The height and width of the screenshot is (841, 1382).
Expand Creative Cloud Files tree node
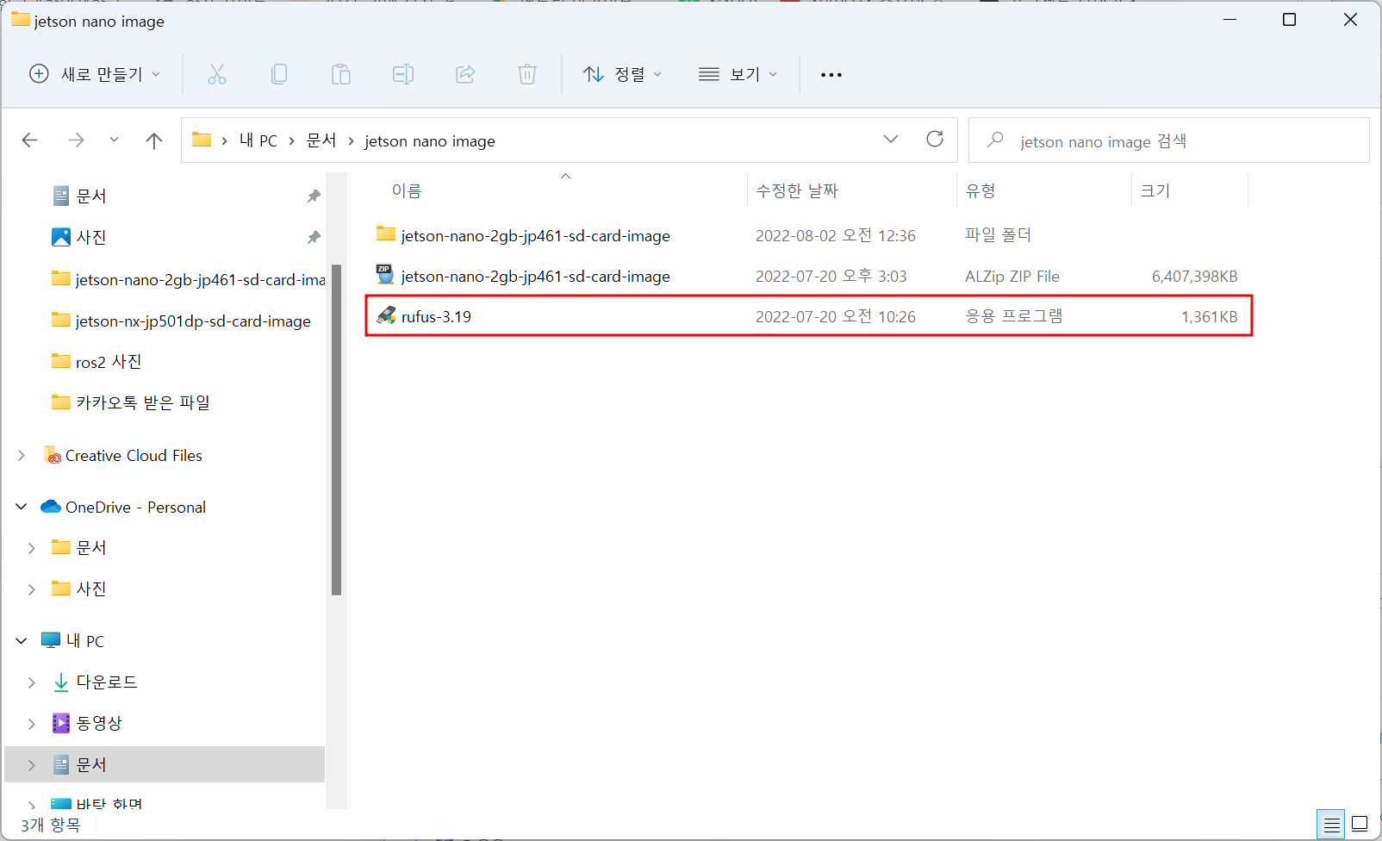[x=22, y=455]
